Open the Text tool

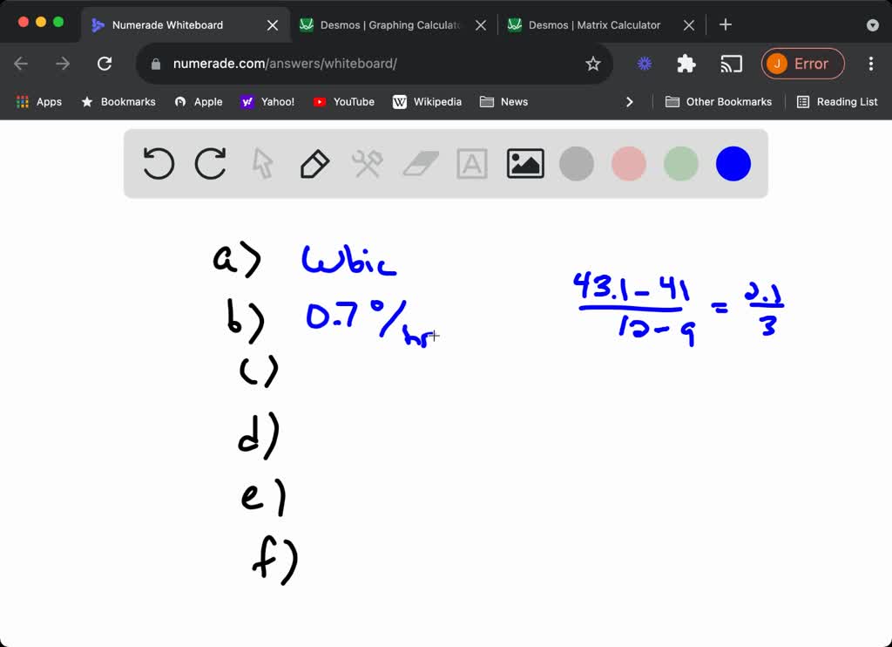[x=472, y=163]
